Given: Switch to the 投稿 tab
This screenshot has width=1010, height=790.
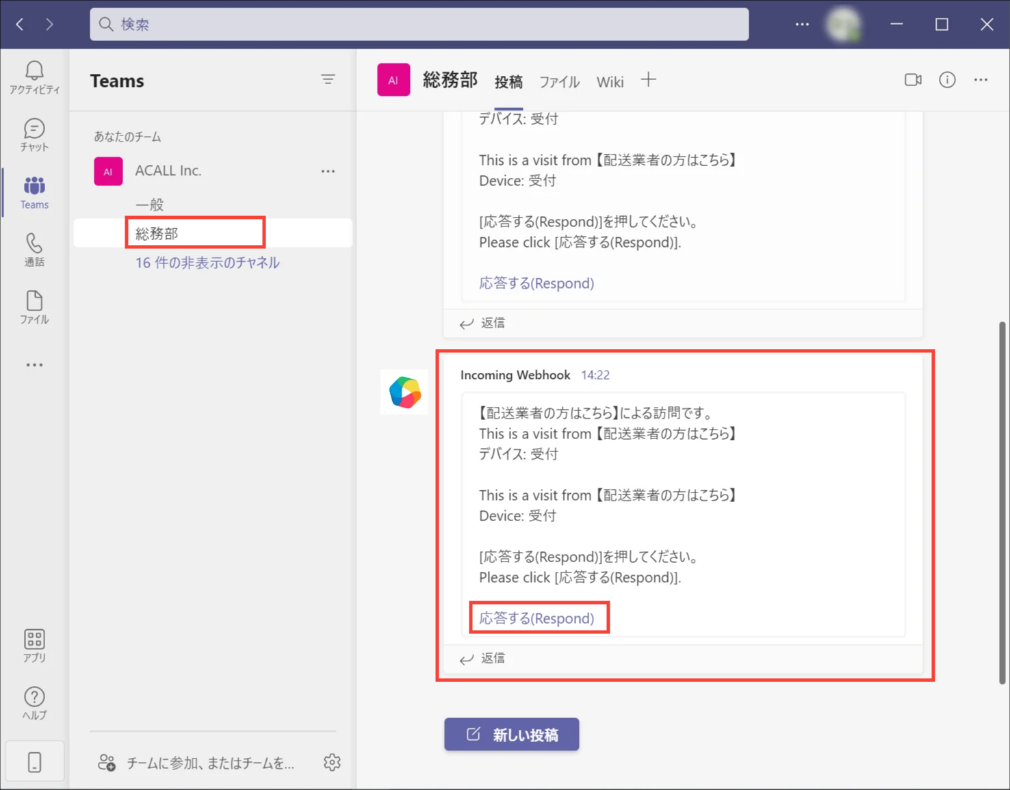Looking at the screenshot, I should [508, 82].
